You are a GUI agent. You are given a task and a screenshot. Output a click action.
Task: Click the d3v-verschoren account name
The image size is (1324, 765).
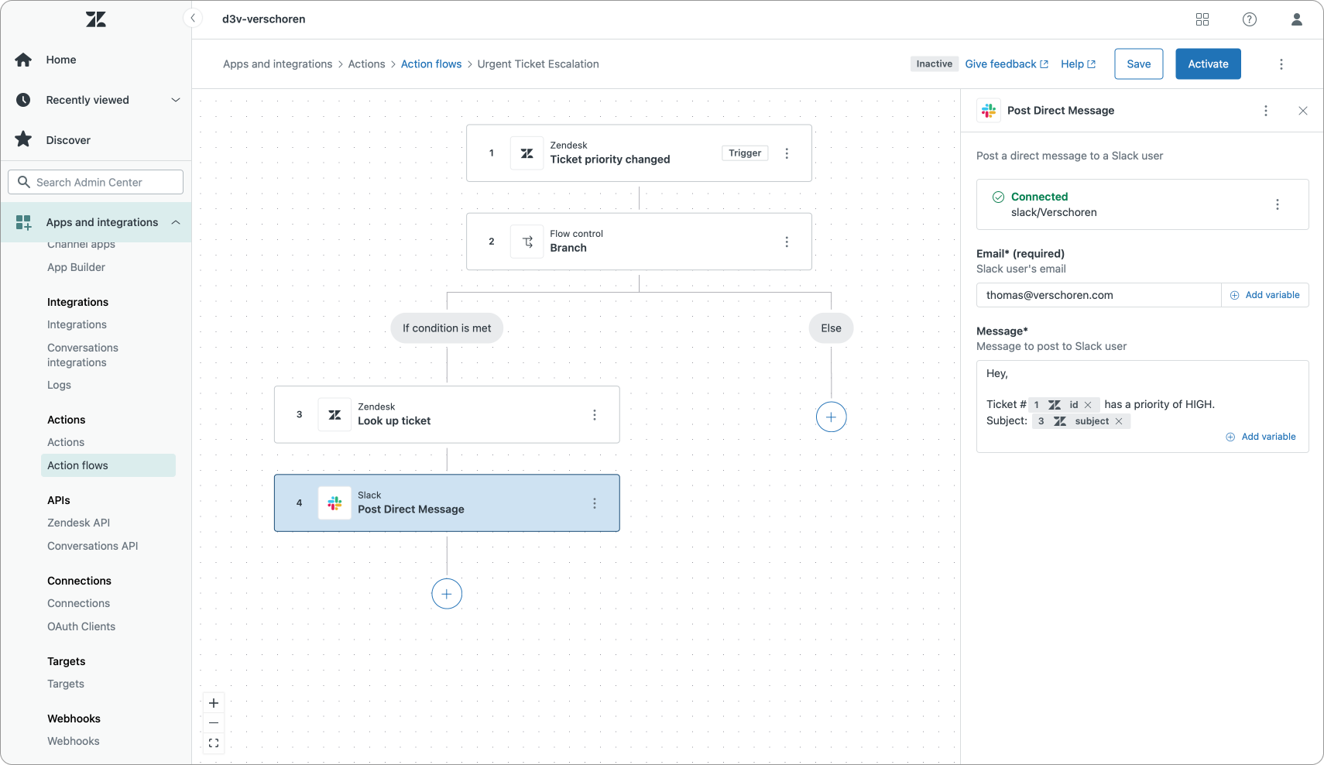coord(264,19)
